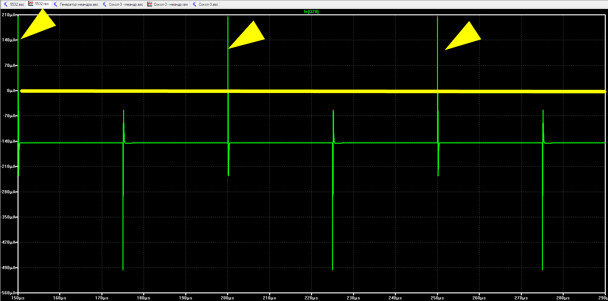608x301 pixels.
Task: Click the 70µA vertical axis label
Action: tap(10, 65)
